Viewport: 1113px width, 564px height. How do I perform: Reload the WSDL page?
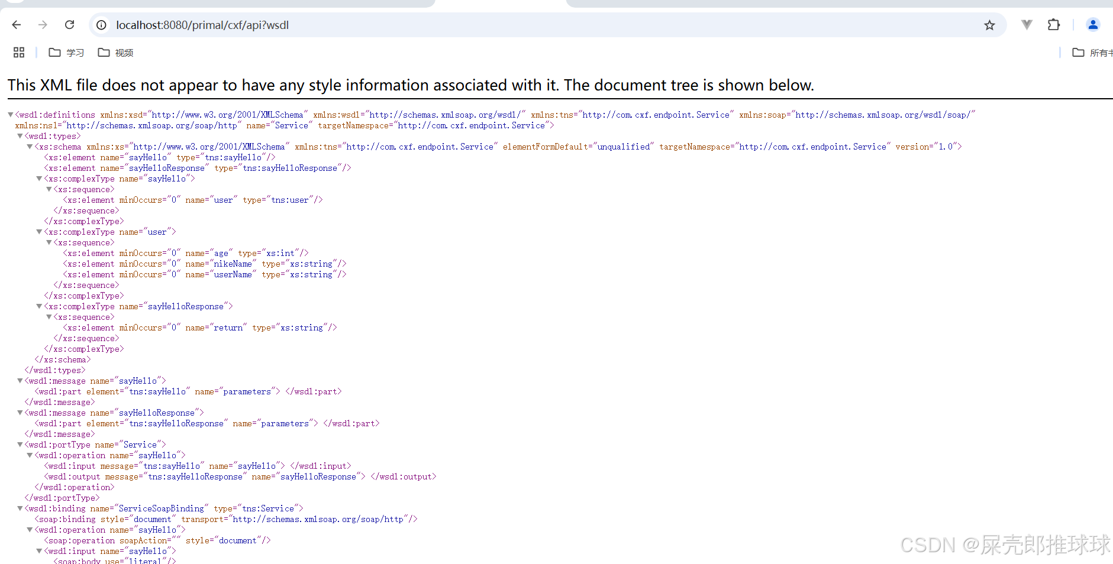tap(69, 25)
